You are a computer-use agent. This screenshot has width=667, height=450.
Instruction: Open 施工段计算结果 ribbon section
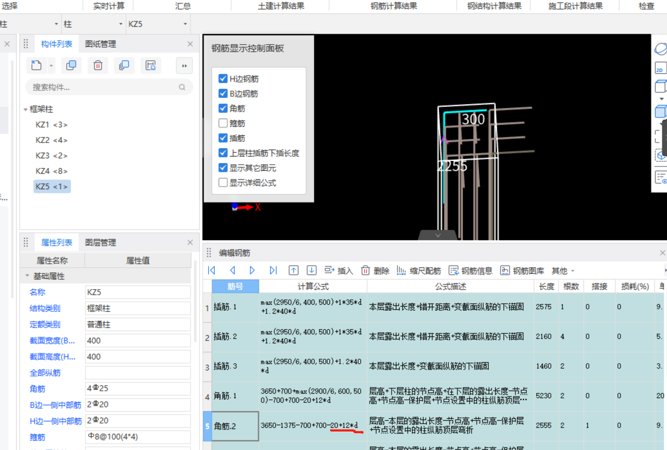point(575,6)
